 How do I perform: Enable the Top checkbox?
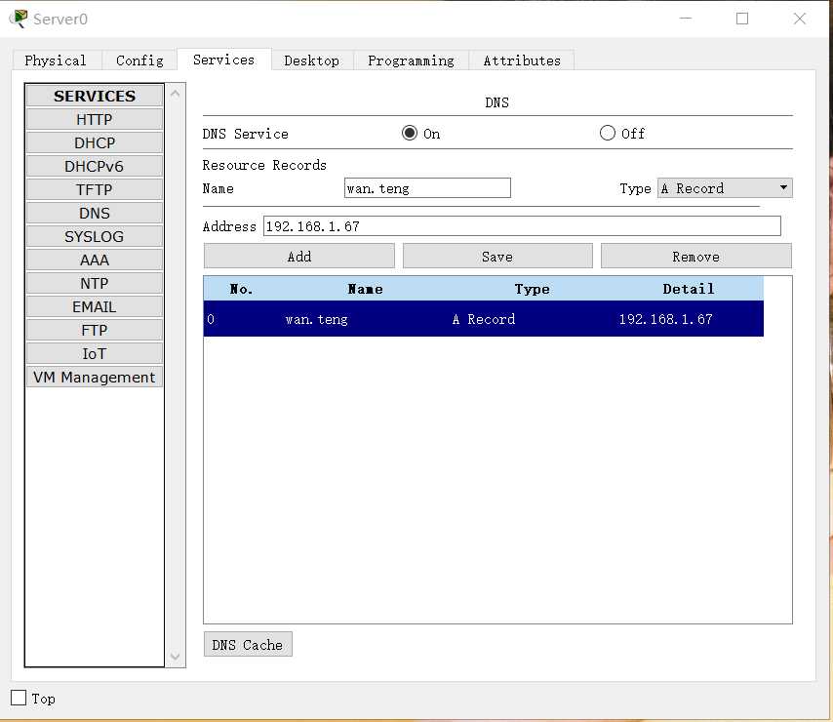click(x=19, y=698)
